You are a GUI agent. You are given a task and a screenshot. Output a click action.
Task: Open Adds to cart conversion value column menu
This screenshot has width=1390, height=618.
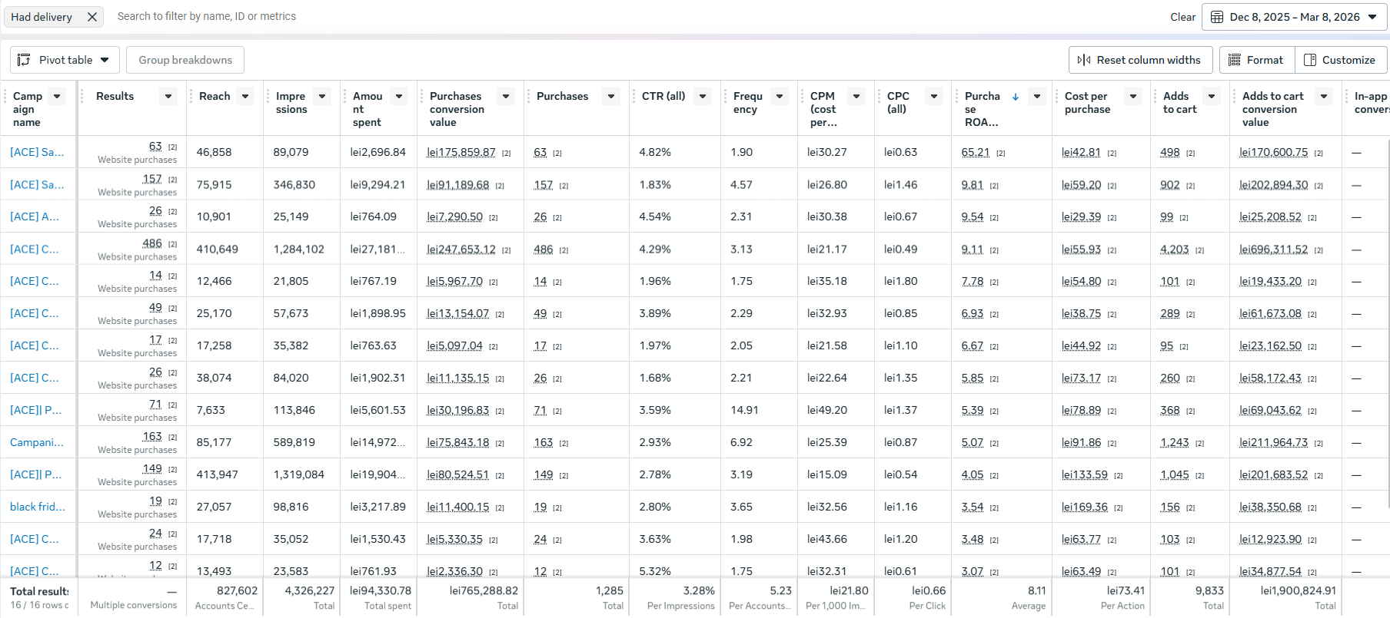coord(1324,96)
